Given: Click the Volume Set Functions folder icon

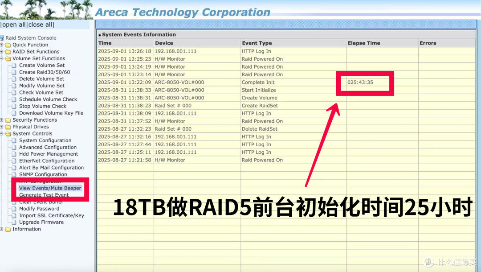Looking at the screenshot, I should (x=8, y=58).
